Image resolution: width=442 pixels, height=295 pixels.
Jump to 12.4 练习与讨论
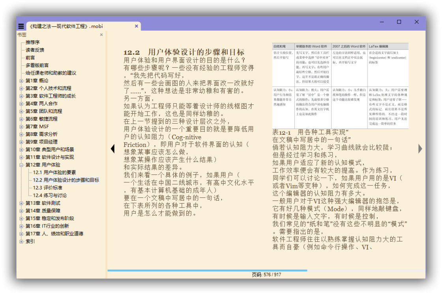pos(50,195)
